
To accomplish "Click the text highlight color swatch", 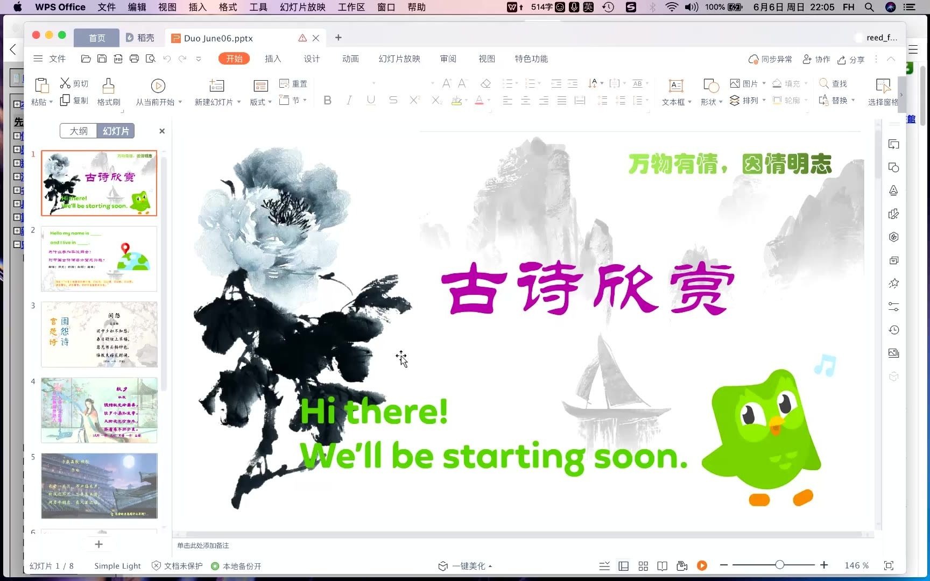I will [x=456, y=101].
